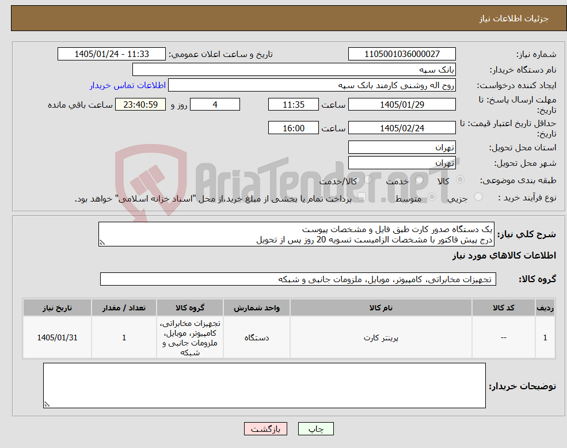Click the response deadline time 11:35

pos(293,105)
